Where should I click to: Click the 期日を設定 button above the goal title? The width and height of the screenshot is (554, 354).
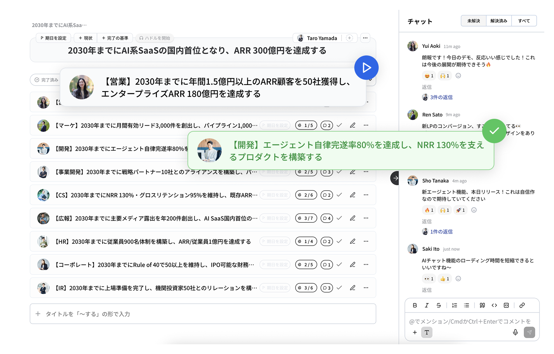coord(54,38)
